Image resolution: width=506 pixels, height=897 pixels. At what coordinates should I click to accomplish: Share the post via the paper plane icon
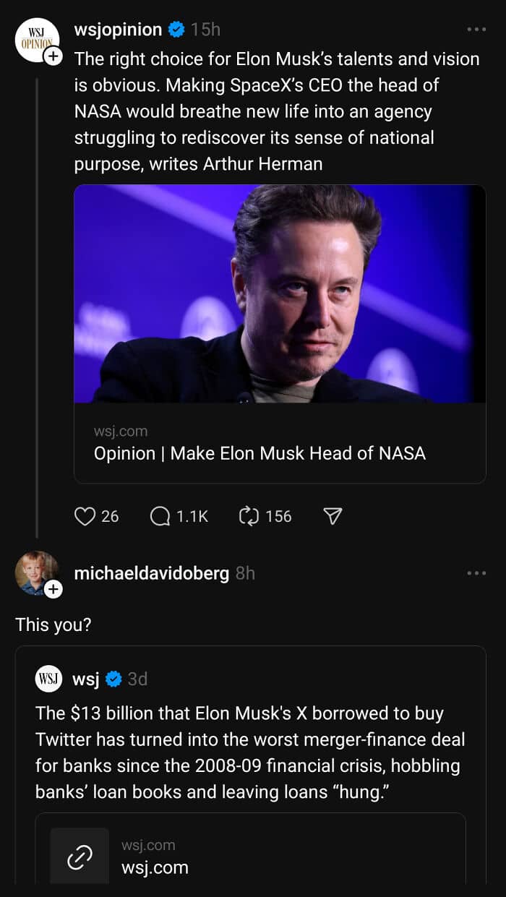click(x=332, y=516)
